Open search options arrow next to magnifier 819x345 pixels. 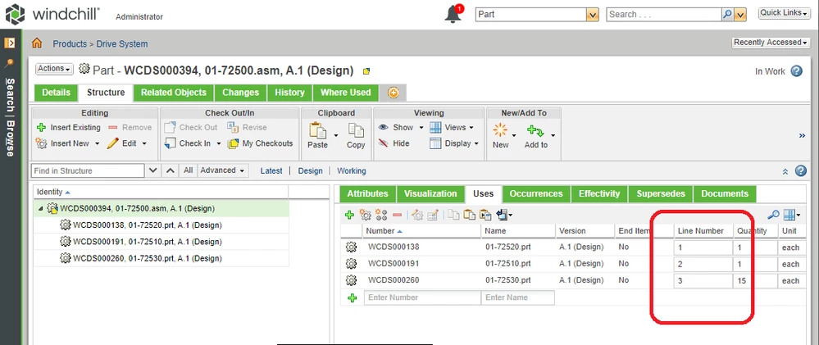point(741,15)
